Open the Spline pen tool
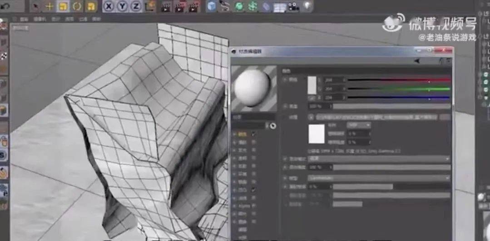The width and height of the screenshot is (490, 241). [x=225, y=6]
